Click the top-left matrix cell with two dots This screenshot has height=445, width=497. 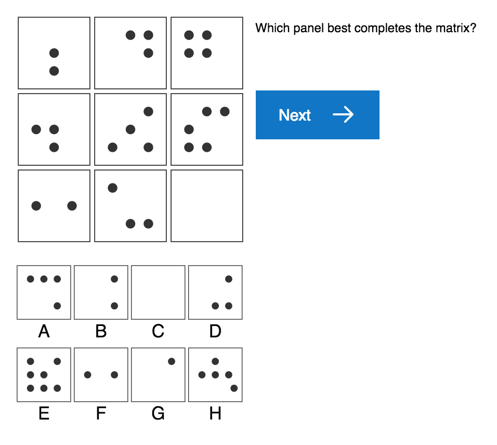[x=54, y=53]
